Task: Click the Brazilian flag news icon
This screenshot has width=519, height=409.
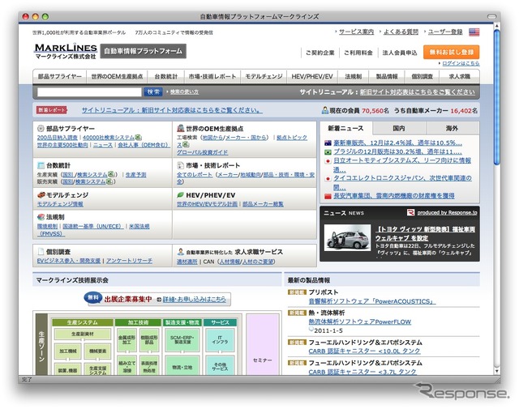Action: [328, 151]
